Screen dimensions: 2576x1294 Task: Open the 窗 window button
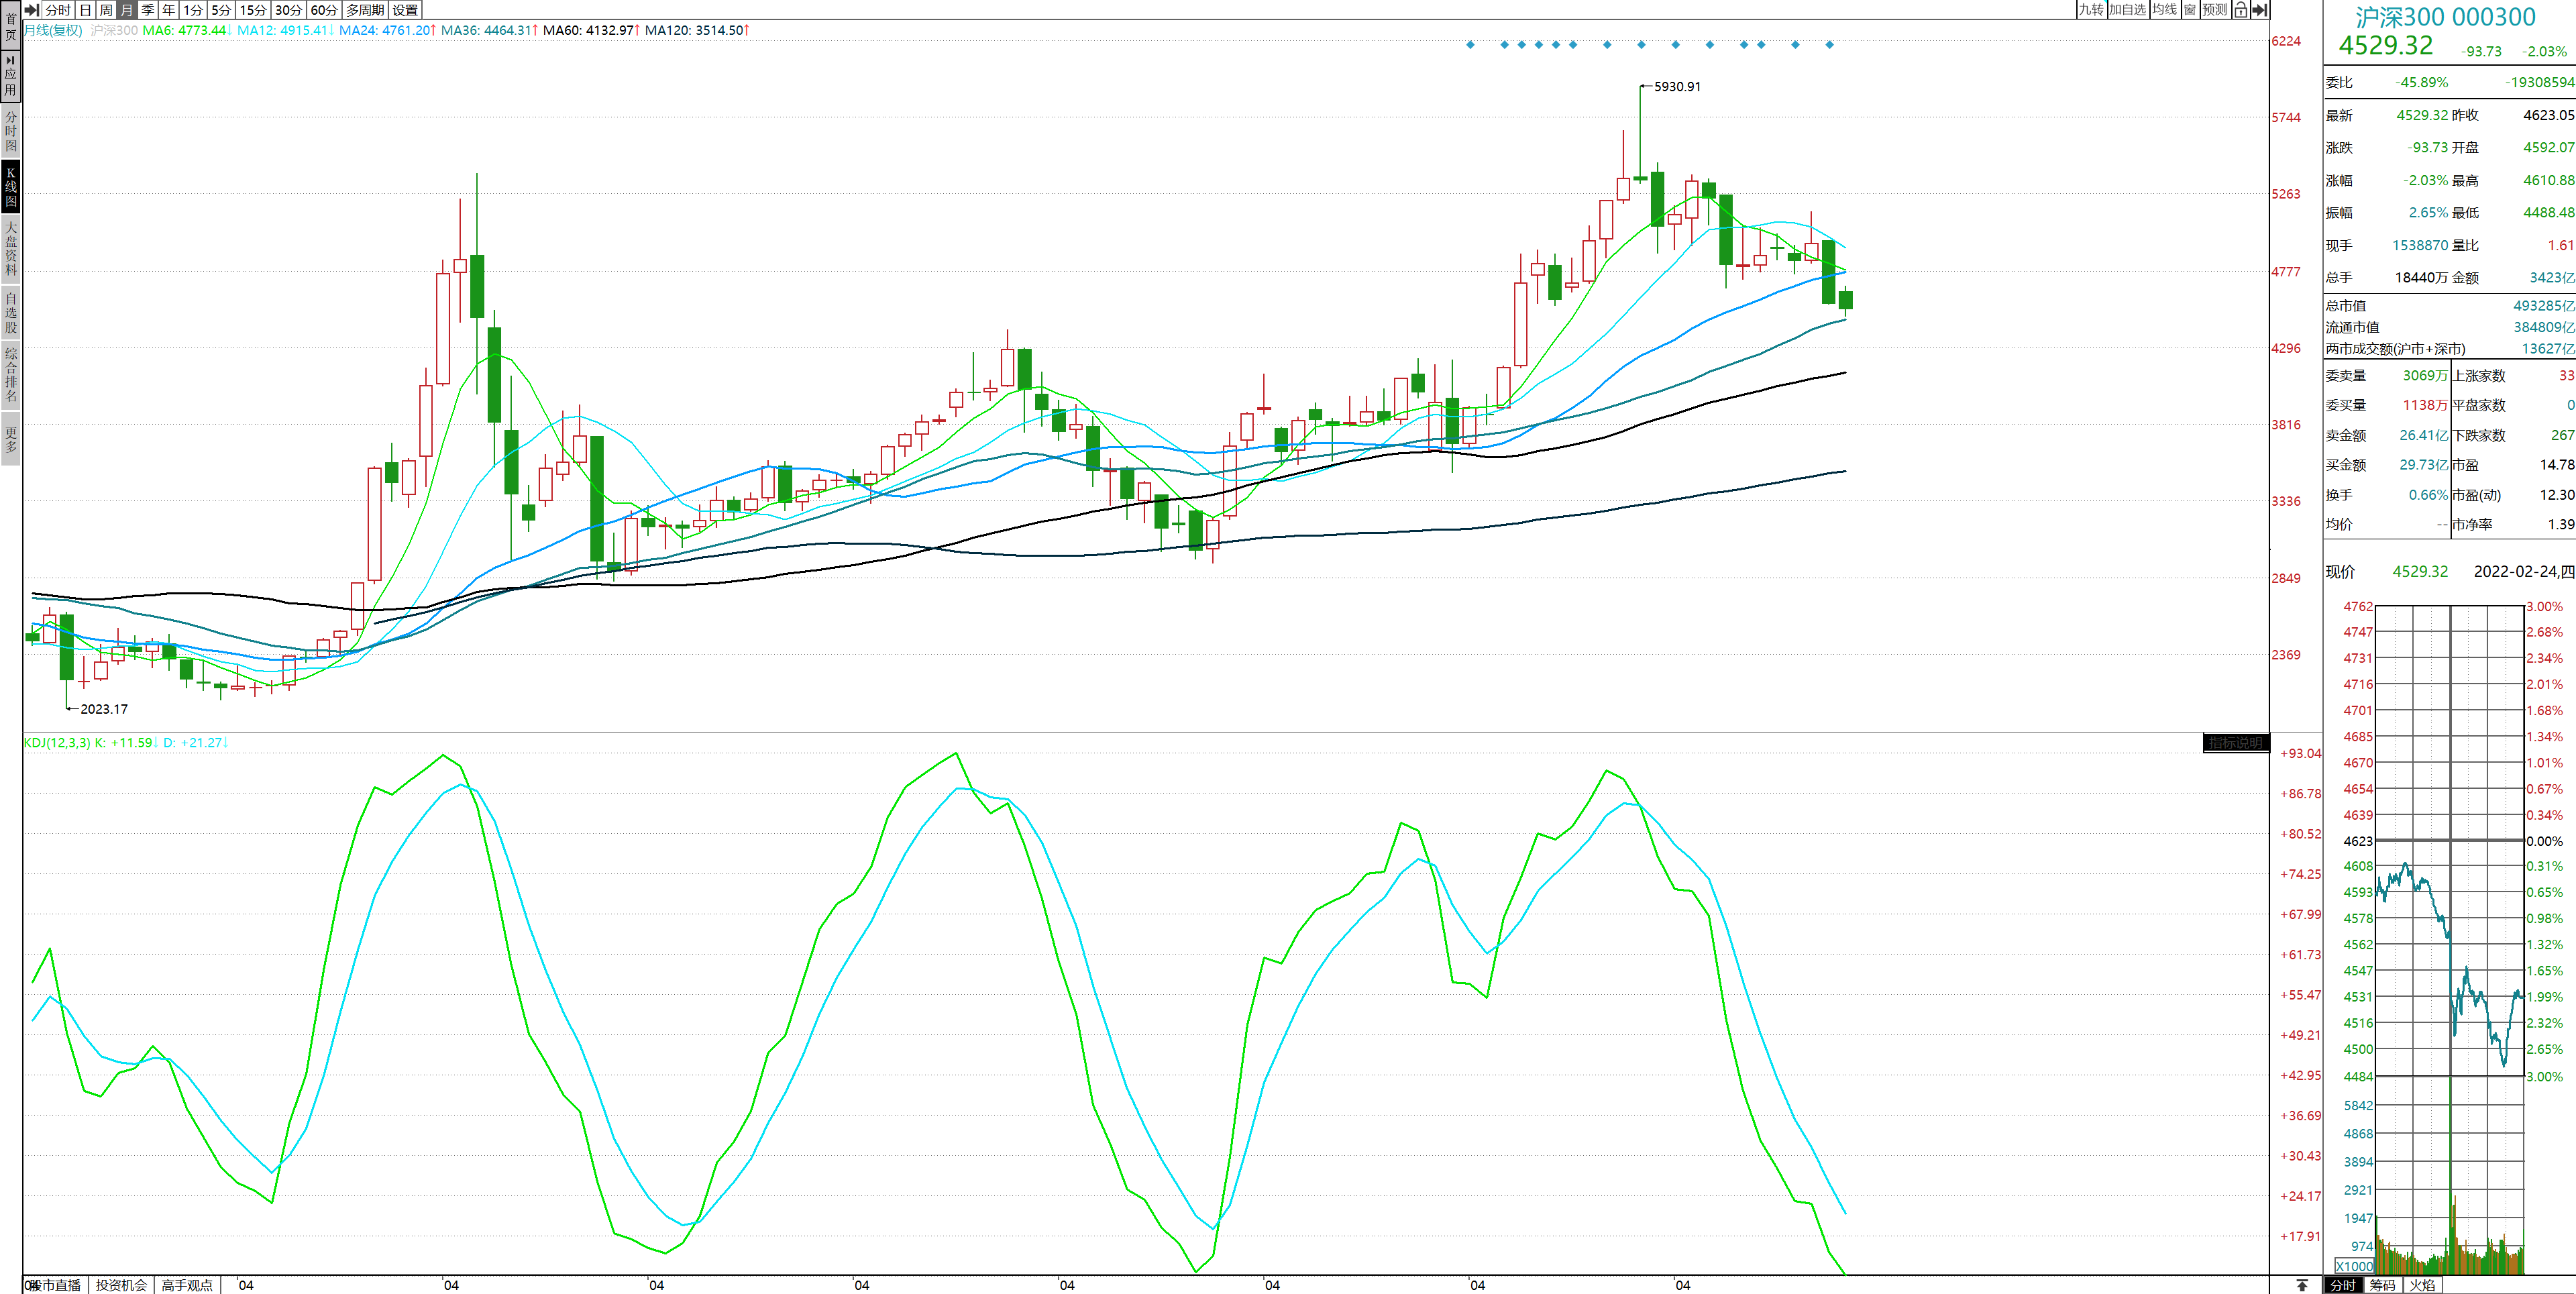point(2190,10)
